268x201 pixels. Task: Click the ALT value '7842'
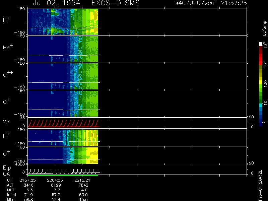[83, 185]
